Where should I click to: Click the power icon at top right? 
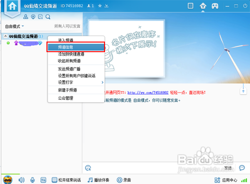[x=245, y=6]
